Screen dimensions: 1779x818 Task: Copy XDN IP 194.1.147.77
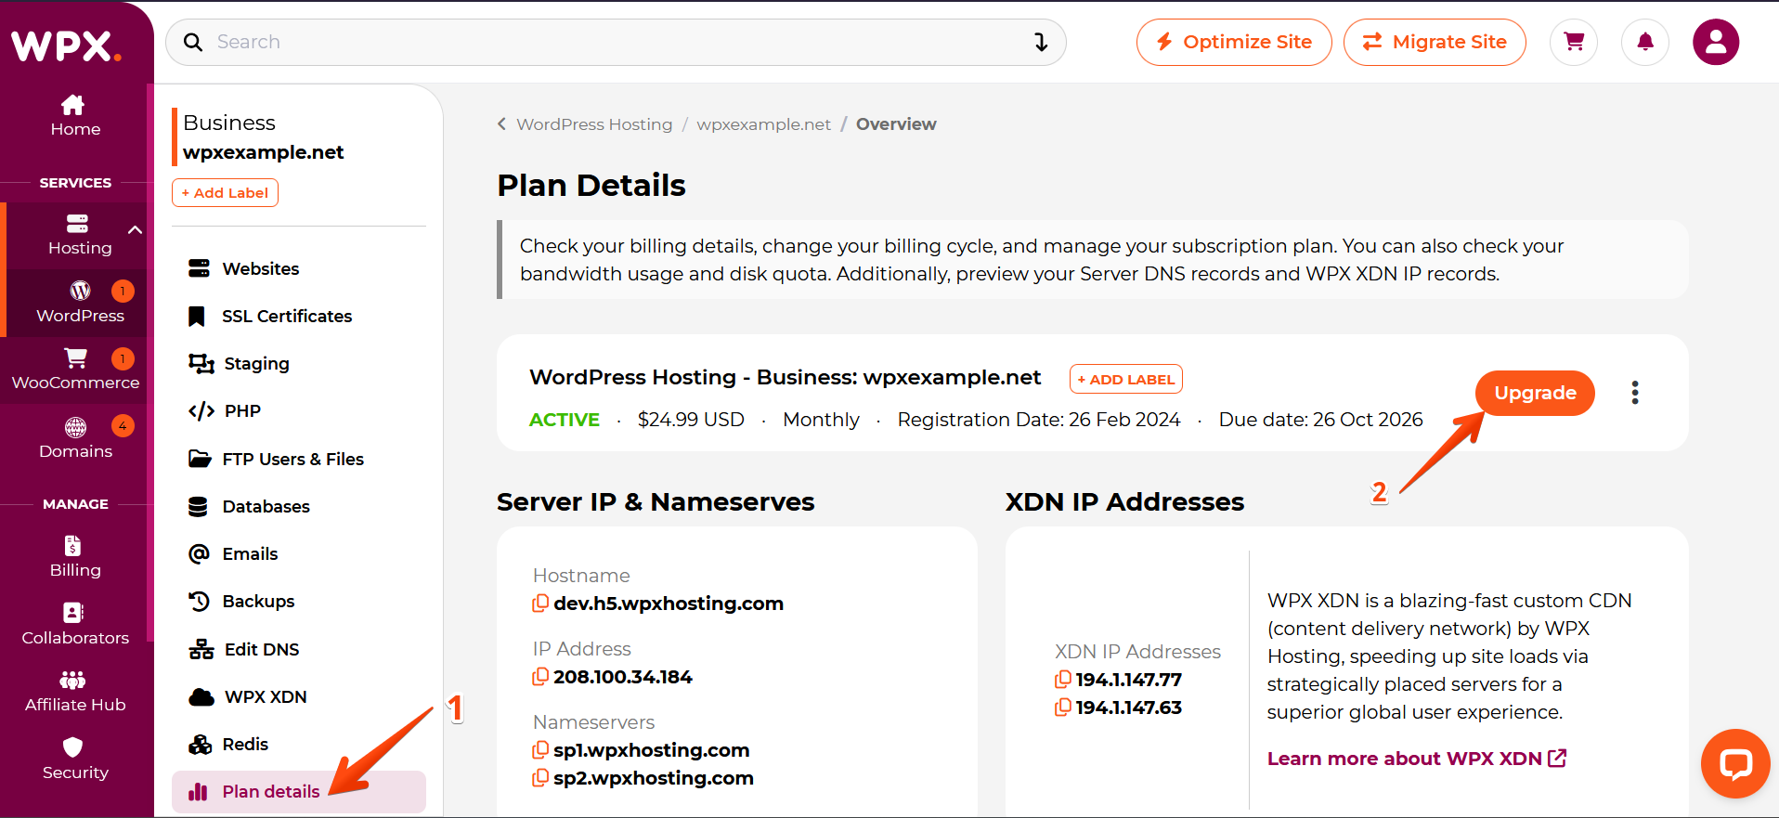click(1062, 680)
